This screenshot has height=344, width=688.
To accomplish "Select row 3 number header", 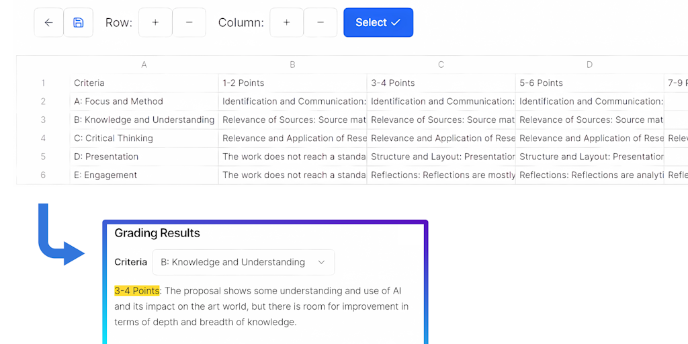I will (x=43, y=120).
